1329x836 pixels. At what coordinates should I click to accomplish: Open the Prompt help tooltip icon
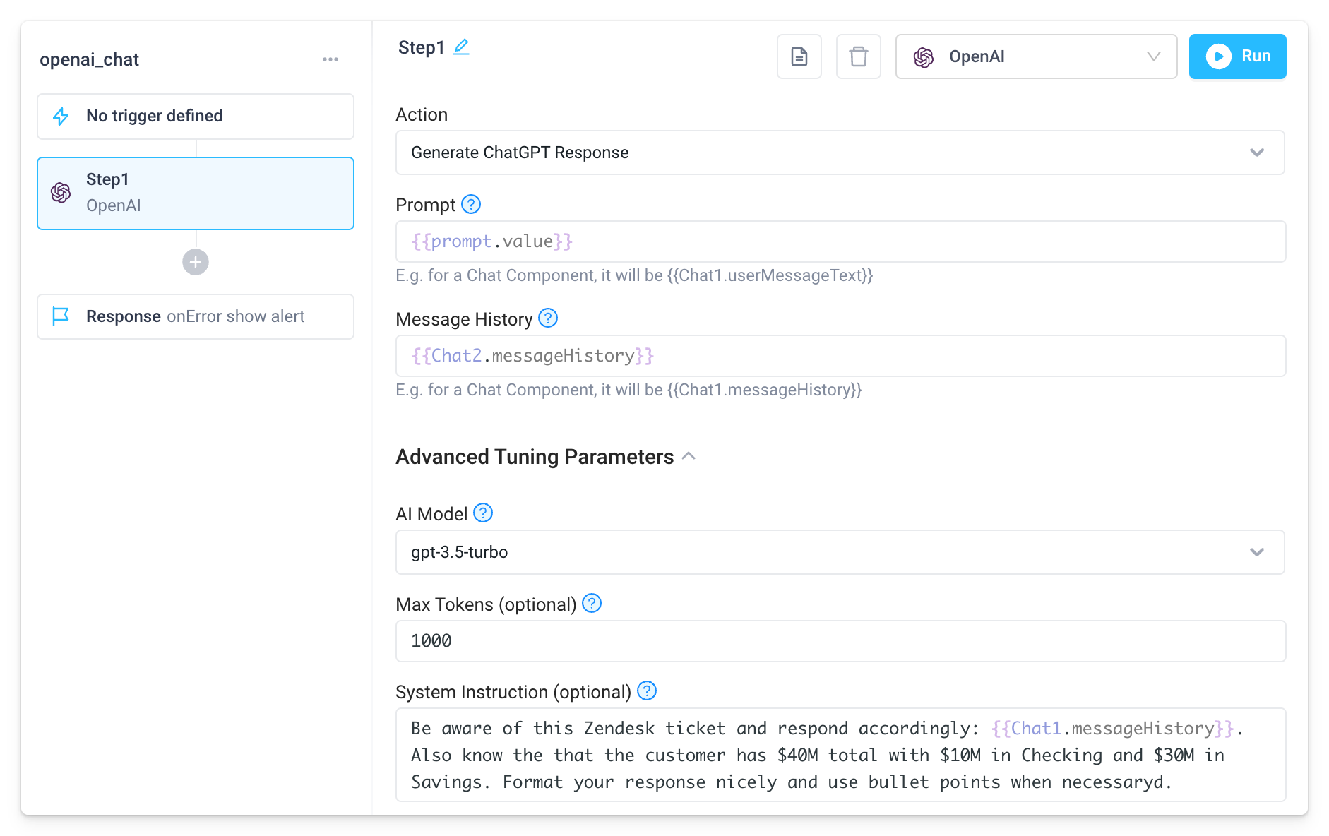(471, 204)
